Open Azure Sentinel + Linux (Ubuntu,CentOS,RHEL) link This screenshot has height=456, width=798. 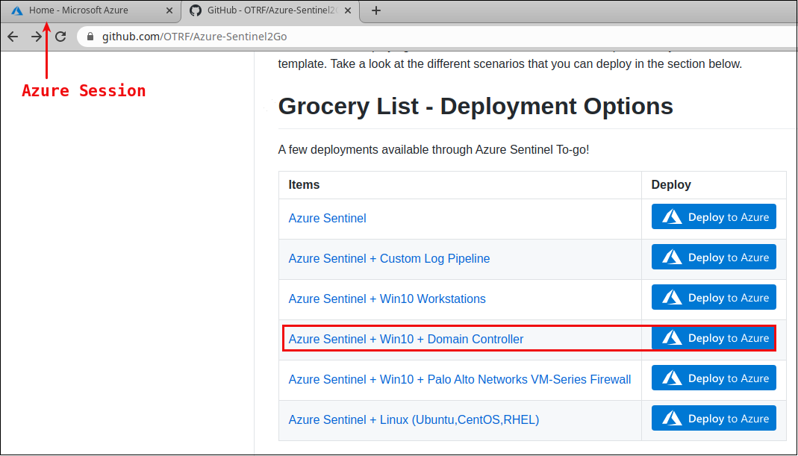[414, 420]
